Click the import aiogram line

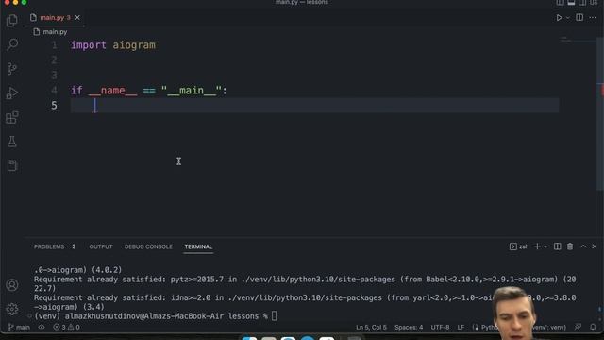coord(113,45)
